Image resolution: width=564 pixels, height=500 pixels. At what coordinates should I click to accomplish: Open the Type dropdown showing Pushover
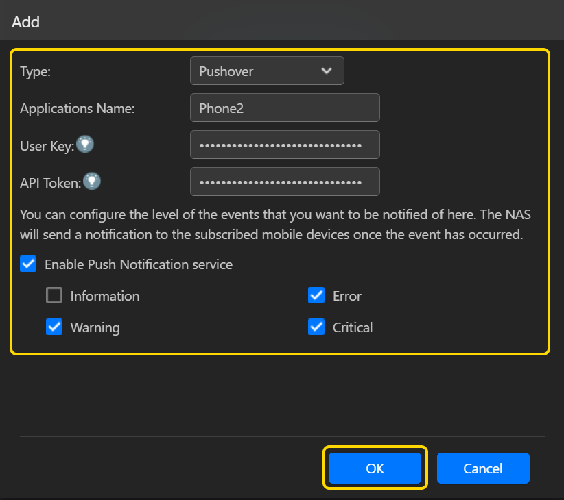coord(267,71)
